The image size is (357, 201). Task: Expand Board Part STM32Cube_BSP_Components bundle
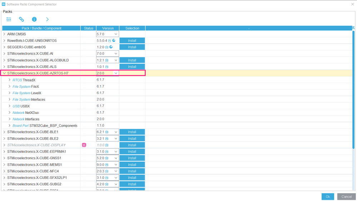[9, 126]
